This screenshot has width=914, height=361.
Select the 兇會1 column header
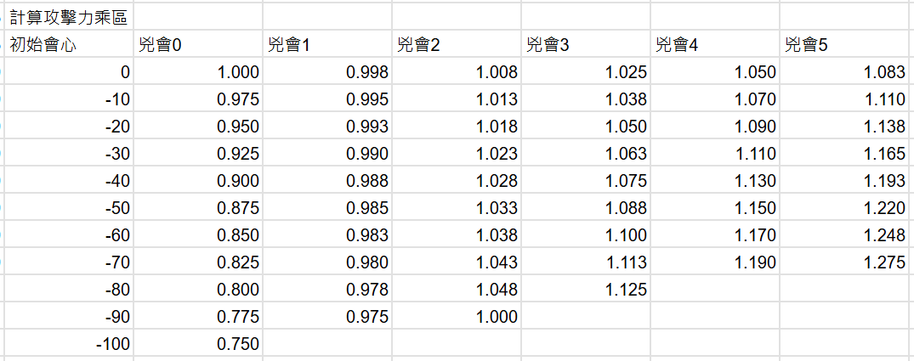click(327, 44)
